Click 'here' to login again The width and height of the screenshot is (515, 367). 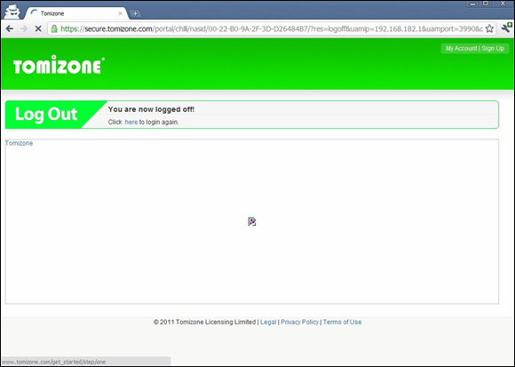pos(131,122)
